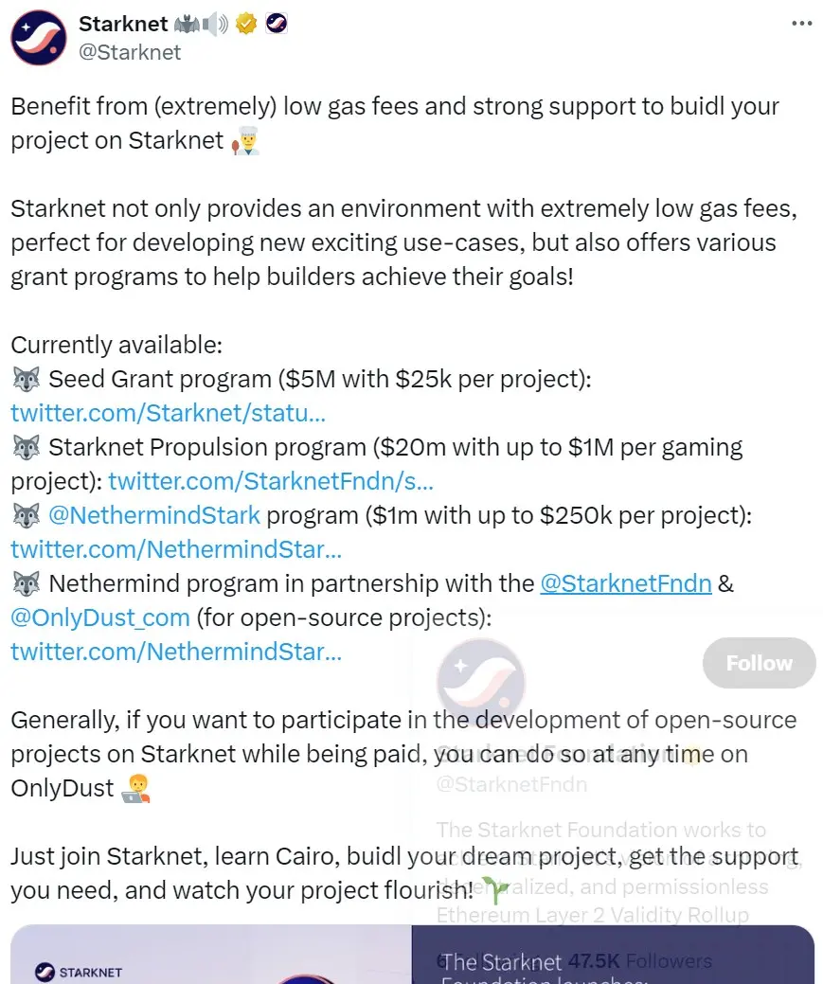Click the gold verified organization badge
The image size is (823, 984).
coord(246,23)
